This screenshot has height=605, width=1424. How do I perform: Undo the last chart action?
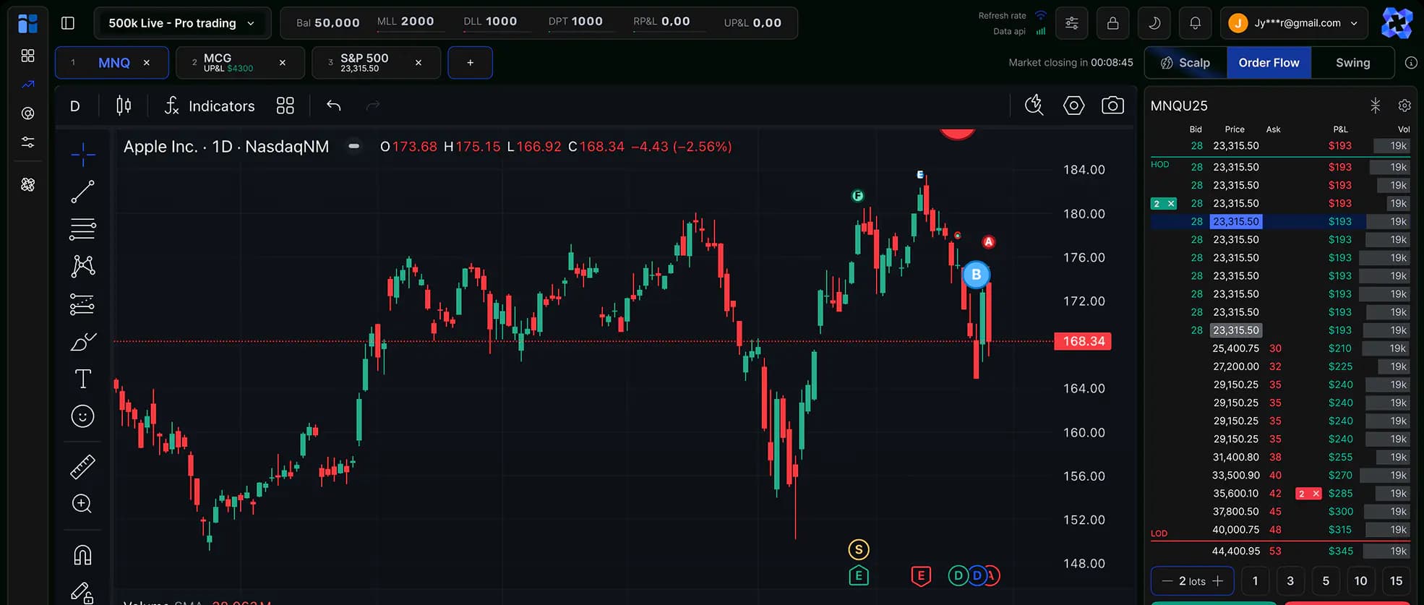pyautogui.click(x=333, y=106)
